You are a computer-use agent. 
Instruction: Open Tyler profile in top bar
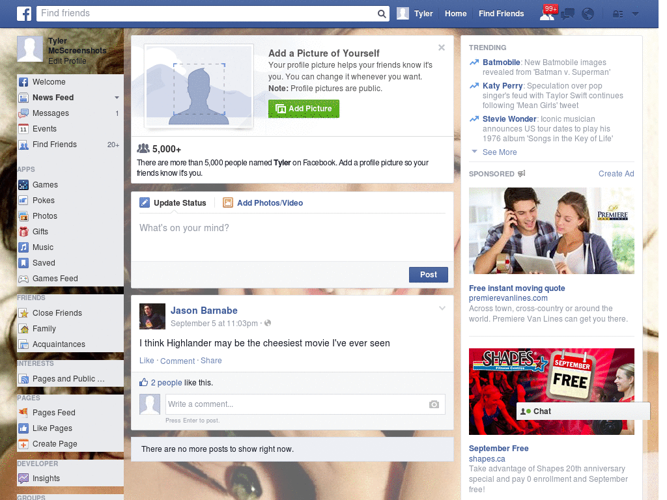coord(415,14)
